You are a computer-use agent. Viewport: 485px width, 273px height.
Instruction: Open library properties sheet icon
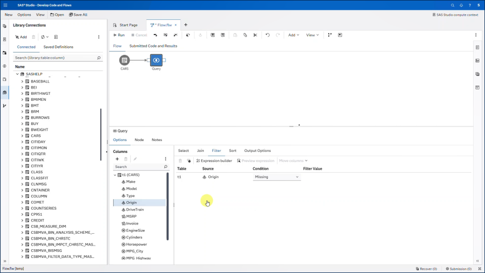click(56, 37)
